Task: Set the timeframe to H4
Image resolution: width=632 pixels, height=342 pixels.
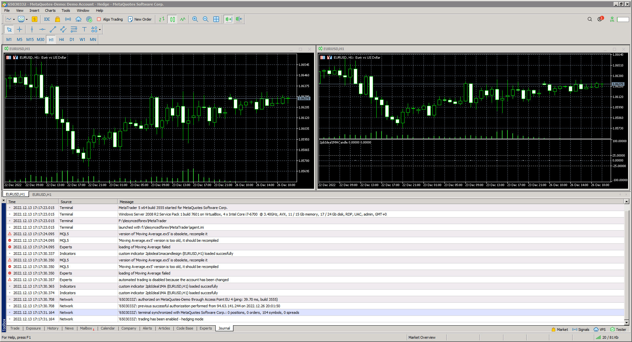Action: (61, 40)
